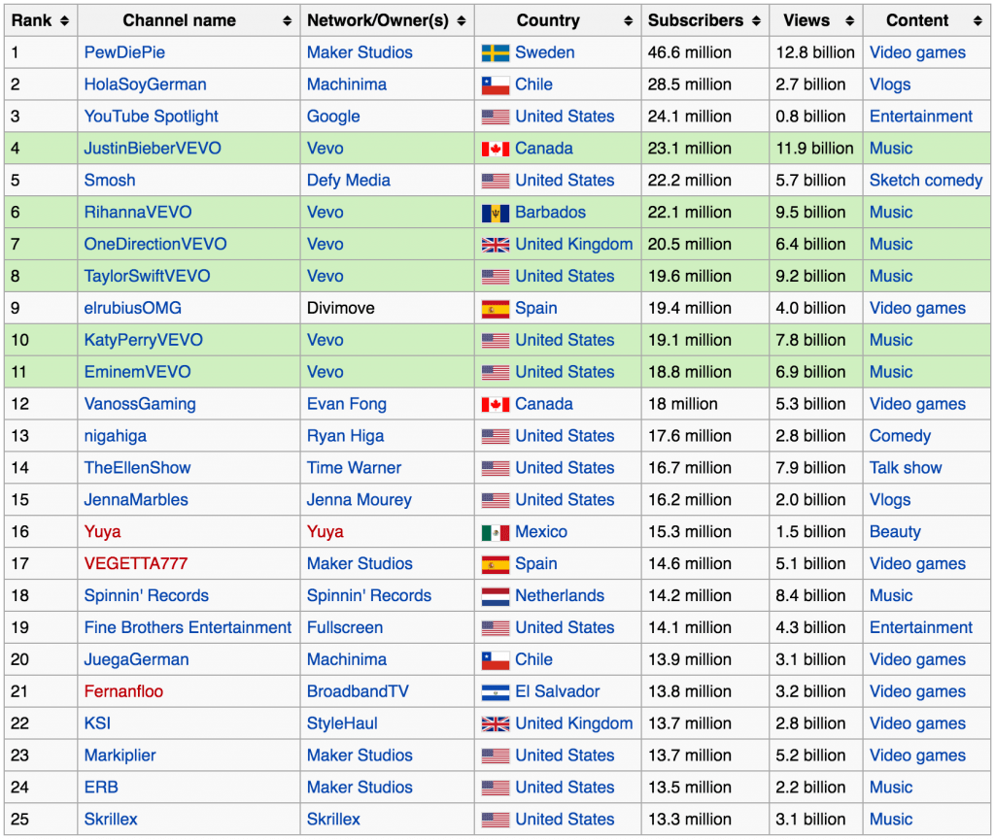The width and height of the screenshot is (995, 839).
Task: Open YouTube Spotlight channel link
Action: click(151, 117)
